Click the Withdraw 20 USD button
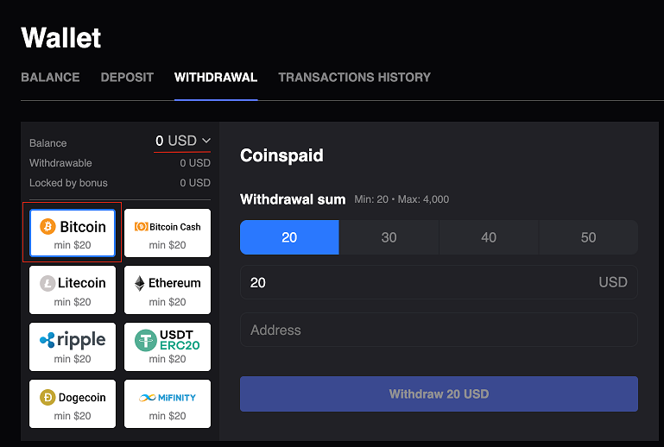Screen dimensions: 664x447 [x=439, y=394]
